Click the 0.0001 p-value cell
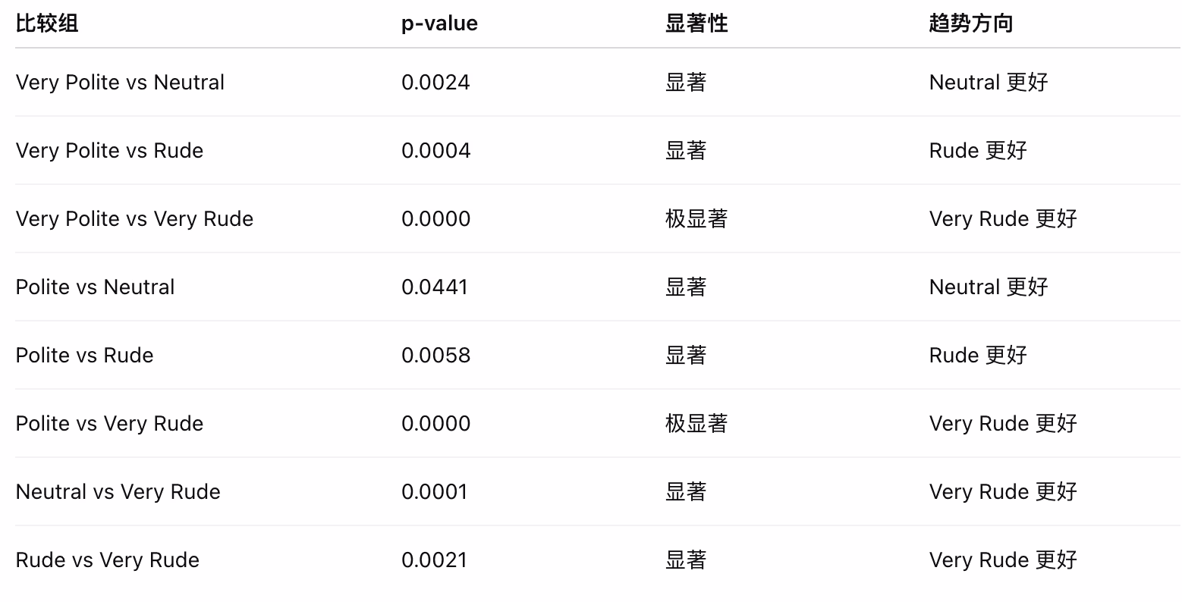Image resolution: width=1182 pixels, height=602 pixels. [435, 492]
